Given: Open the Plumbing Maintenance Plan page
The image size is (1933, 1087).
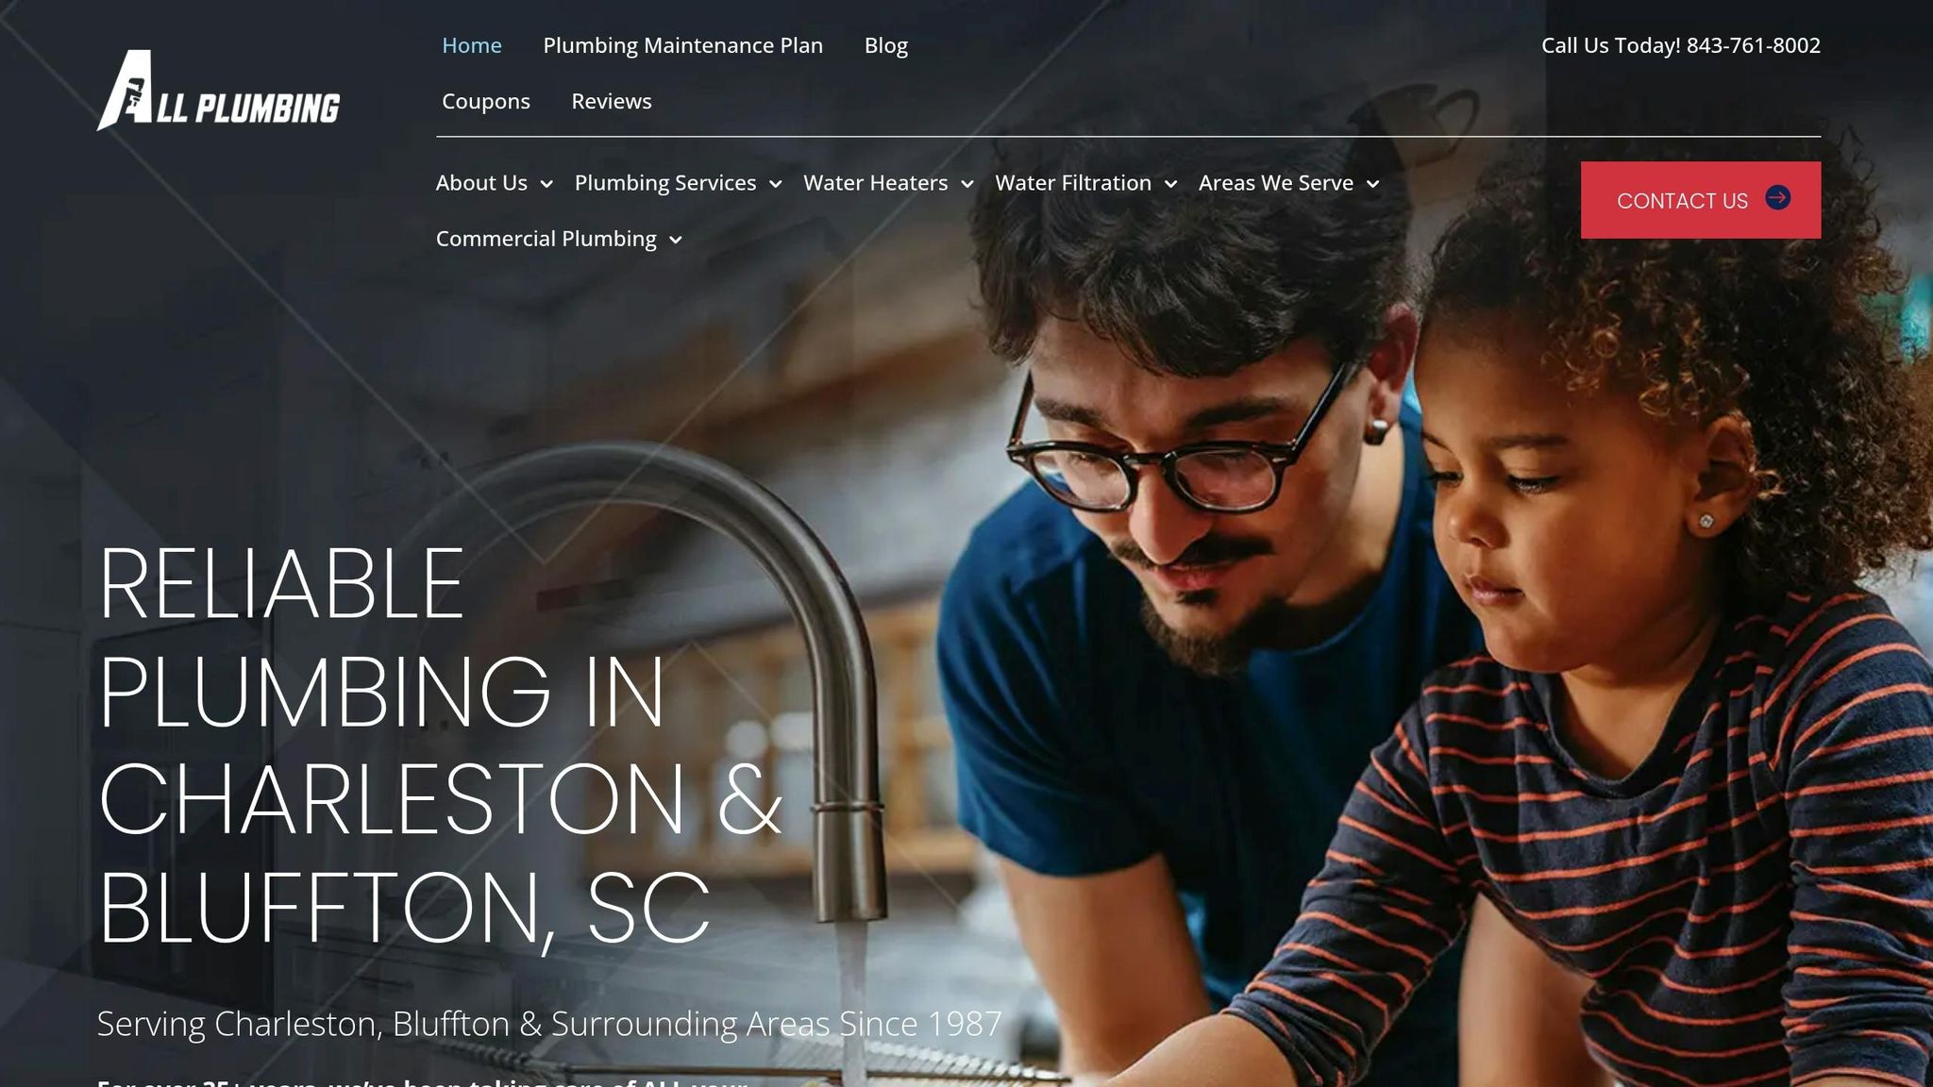Looking at the screenshot, I should (x=682, y=45).
